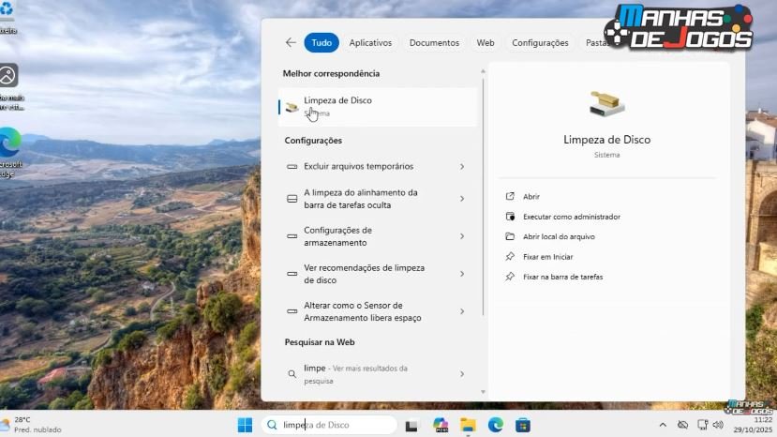
Task: Click Abrir in the details pane
Action: (x=531, y=197)
